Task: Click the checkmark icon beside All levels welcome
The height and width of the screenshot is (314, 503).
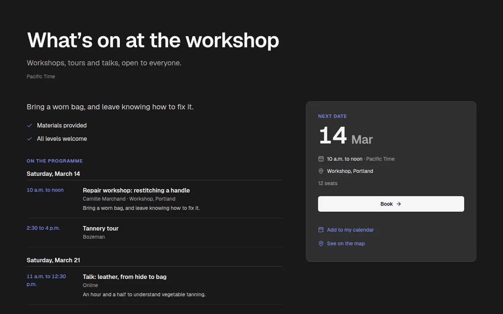Action: pos(30,139)
